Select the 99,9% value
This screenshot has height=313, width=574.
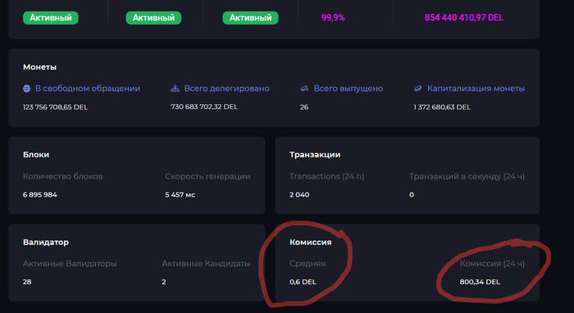point(333,17)
